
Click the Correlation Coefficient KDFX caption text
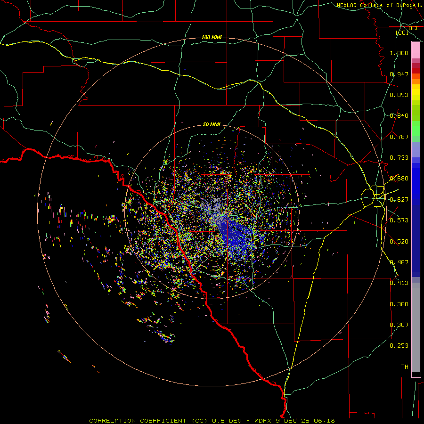point(212,421)
